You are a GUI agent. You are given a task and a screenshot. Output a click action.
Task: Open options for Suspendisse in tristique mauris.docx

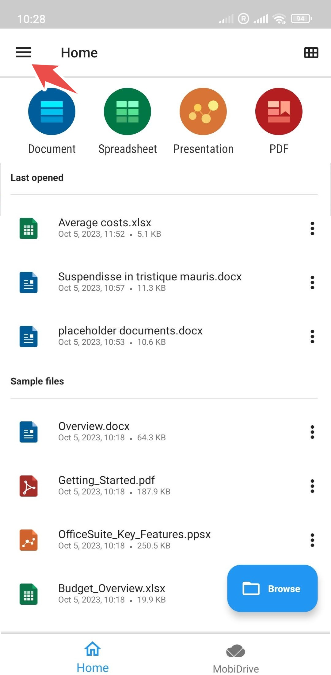point(312,283)
